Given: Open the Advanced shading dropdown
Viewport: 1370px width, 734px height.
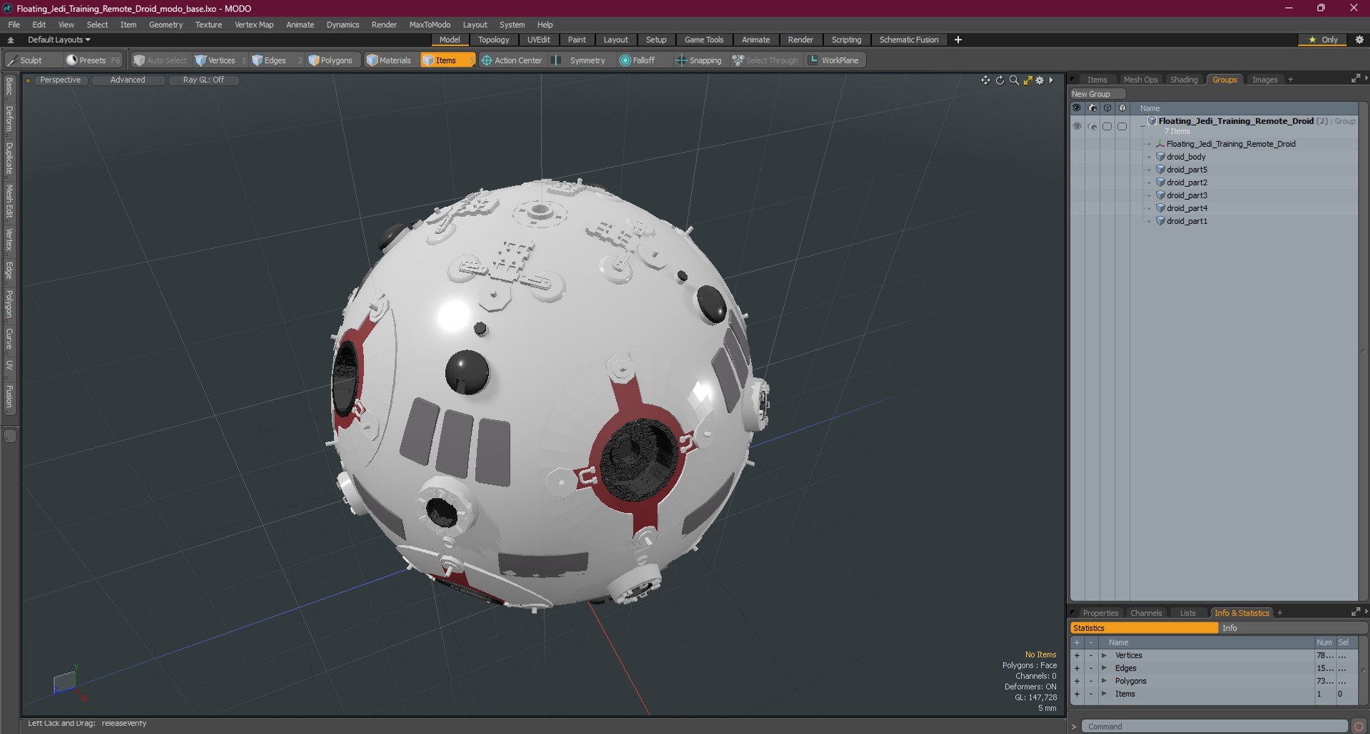Looking at the screenshot, I should tap(128, 80).
